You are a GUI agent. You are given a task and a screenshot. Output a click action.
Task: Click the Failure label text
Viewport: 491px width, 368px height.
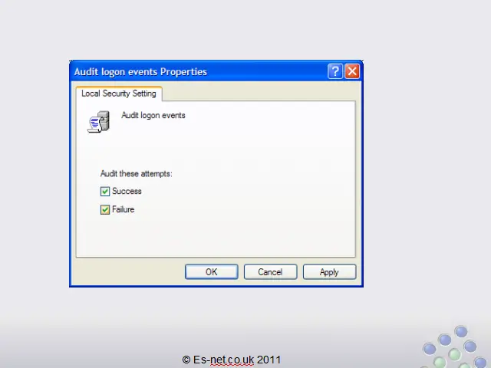point(123,209)
